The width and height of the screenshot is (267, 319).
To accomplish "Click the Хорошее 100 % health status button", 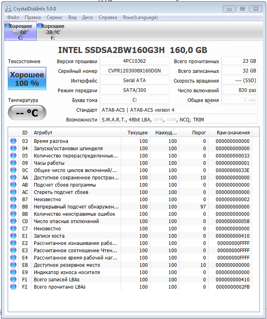I will coord(27,79).
